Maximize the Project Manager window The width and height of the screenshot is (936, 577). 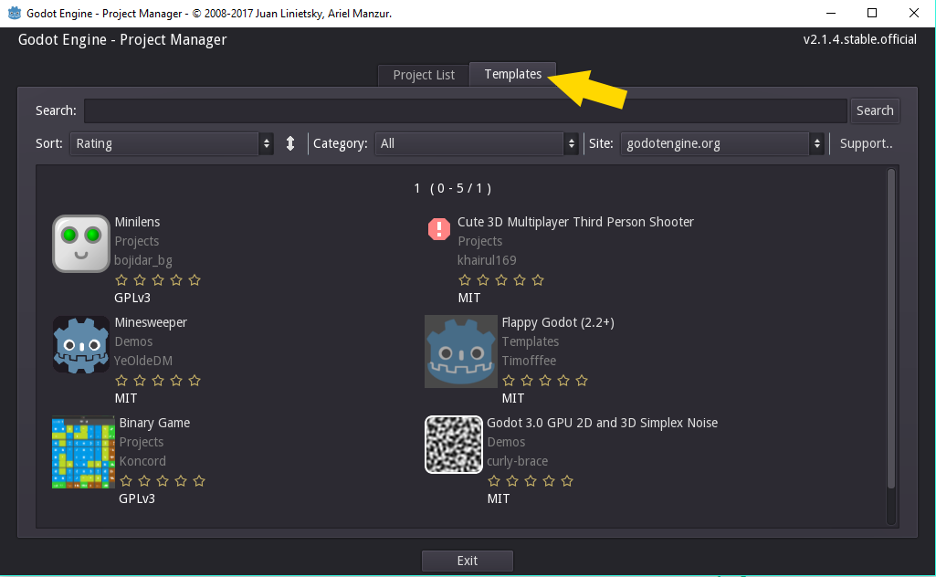[x=872, y=13]
